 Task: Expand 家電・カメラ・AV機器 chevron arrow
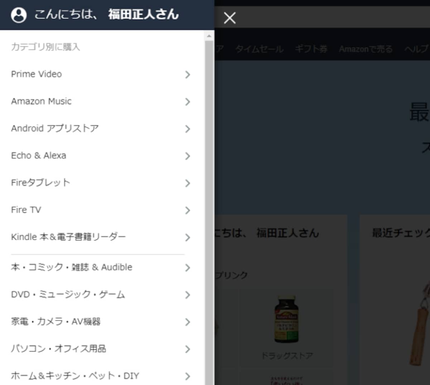(x=187, y=322)
